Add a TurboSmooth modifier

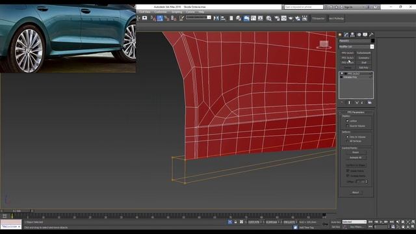tap(364, 53)
